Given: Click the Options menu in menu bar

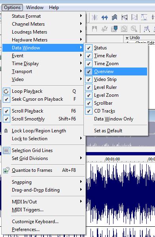Looking at the screenshot, I should [12, 8].
